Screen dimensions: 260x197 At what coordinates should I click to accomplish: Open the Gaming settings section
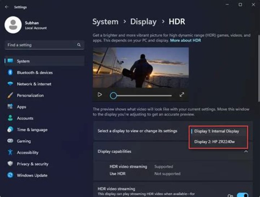tap(24, 141)
